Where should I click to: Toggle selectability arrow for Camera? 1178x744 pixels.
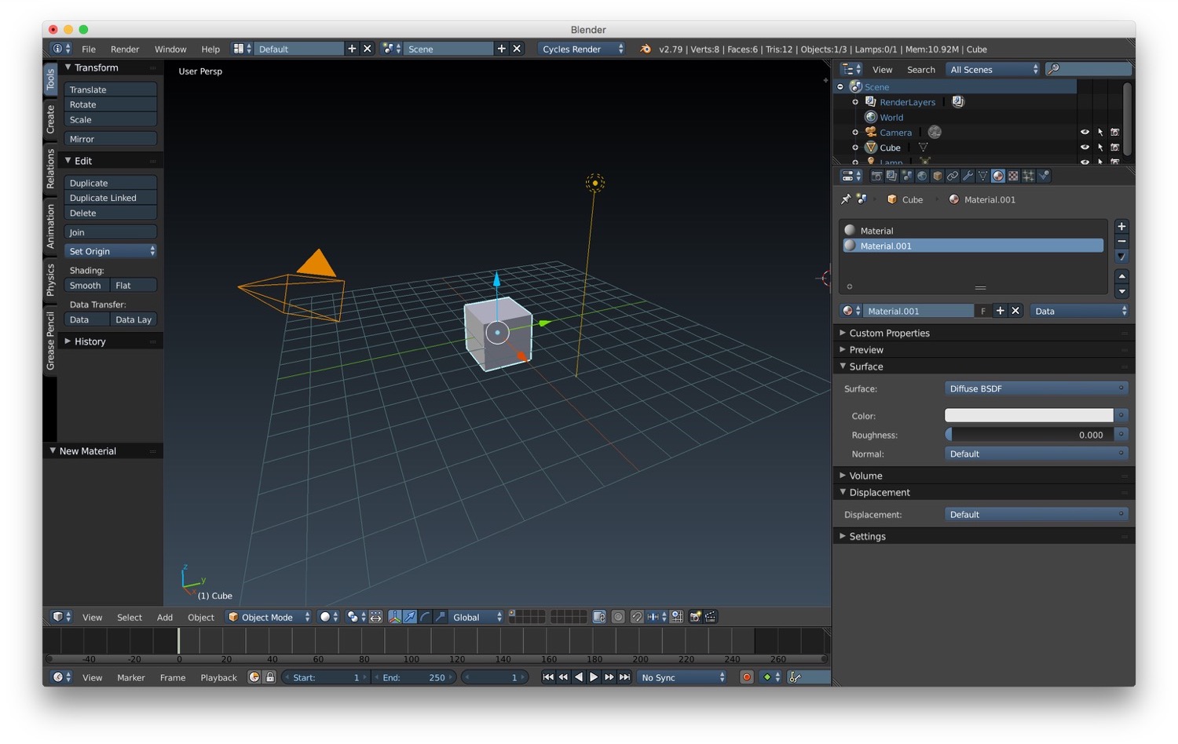(1099, 132)
